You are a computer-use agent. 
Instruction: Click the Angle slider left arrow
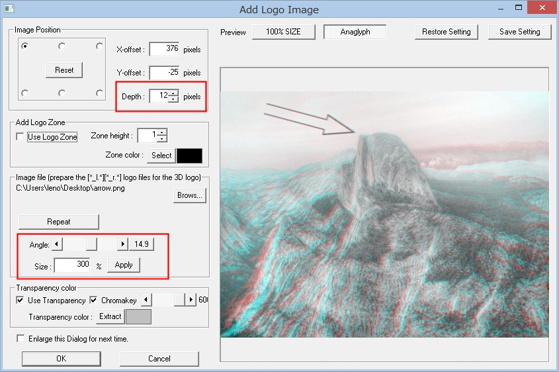(x=57, y=244)
